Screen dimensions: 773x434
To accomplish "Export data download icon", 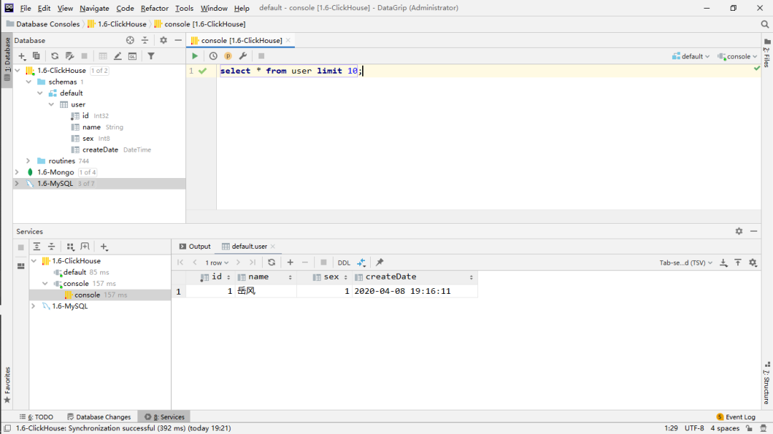I will click(x=723, y=262).
